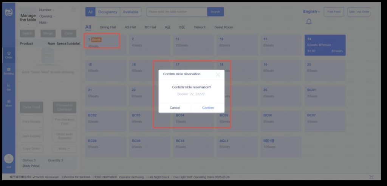Open the Bill section in sidebar
The height and width of the screenshot is (186, 387).
tap(9, 87)
